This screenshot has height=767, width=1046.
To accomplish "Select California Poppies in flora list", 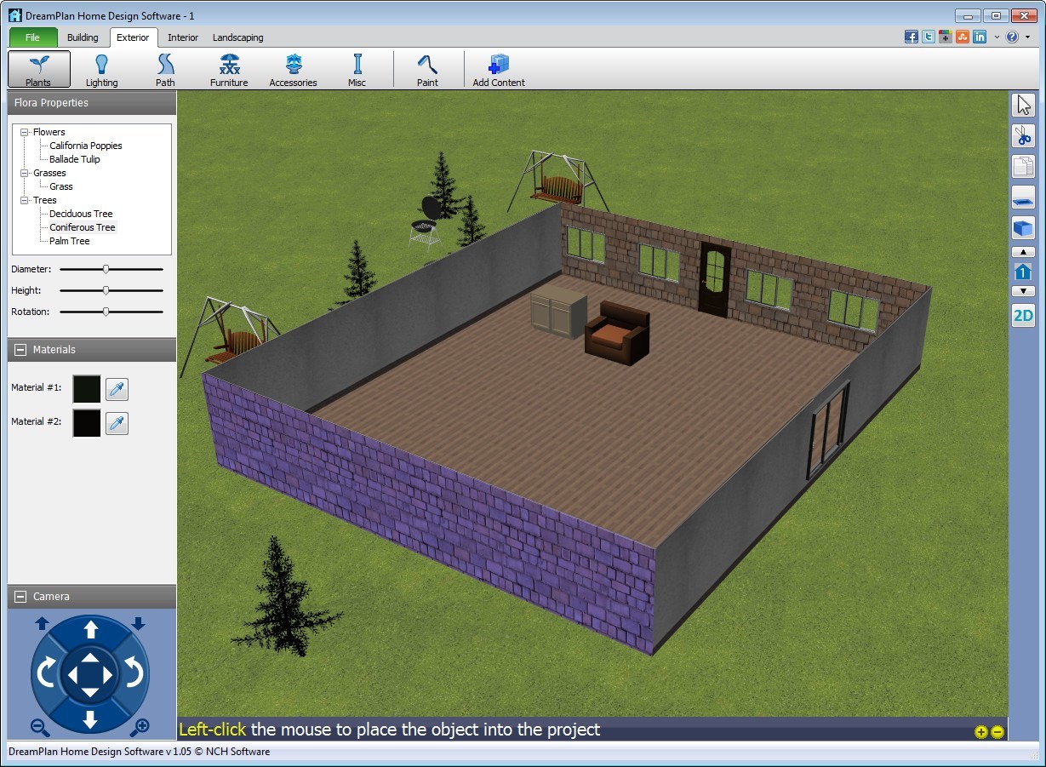I will [x=86, y=146].
